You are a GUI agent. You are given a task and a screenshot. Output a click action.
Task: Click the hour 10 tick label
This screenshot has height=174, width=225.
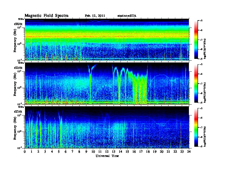(x=93, y=152)
